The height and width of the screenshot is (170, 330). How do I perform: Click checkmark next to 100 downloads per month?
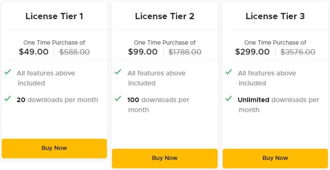[118, 99]
